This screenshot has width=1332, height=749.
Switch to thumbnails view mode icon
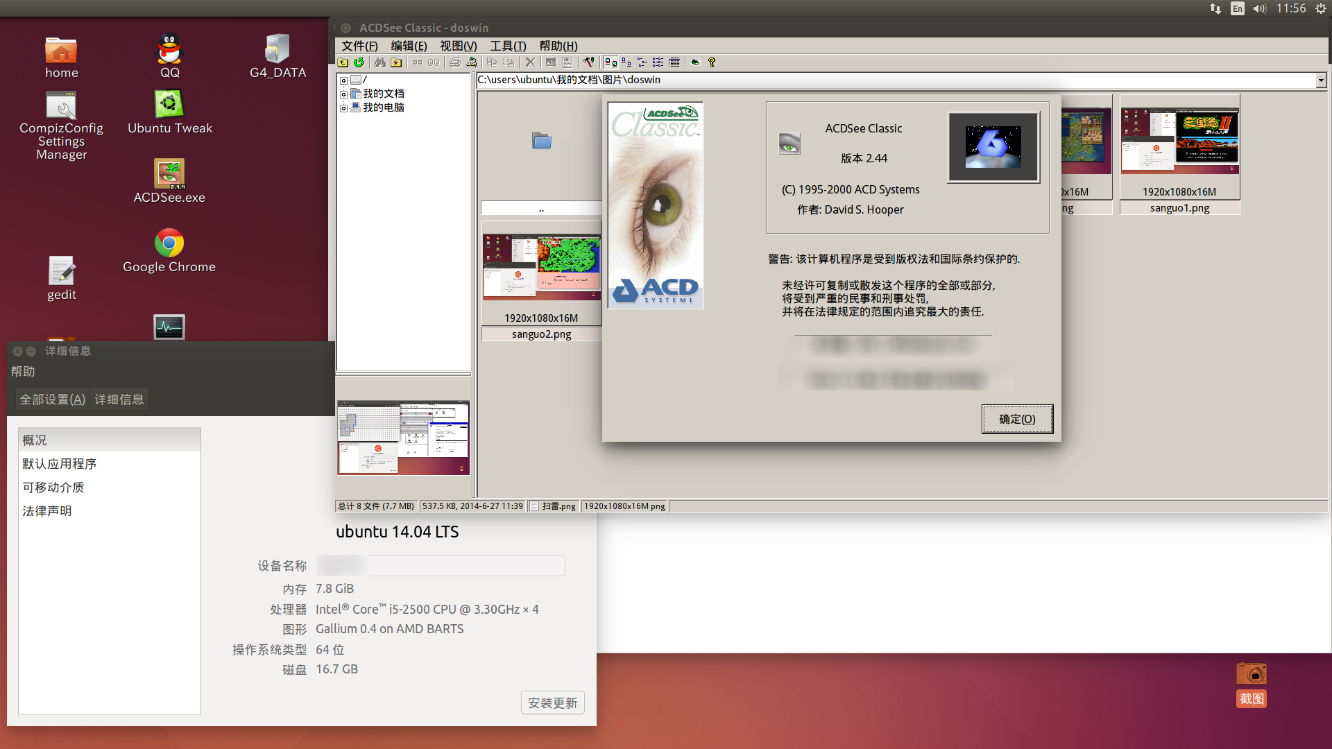(610, 62)
